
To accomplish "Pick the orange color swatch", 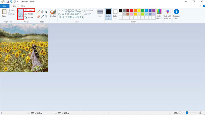I will 135,10.
